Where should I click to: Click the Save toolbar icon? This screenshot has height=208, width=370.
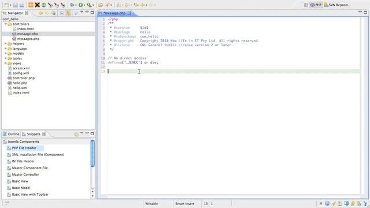(16, 5)
